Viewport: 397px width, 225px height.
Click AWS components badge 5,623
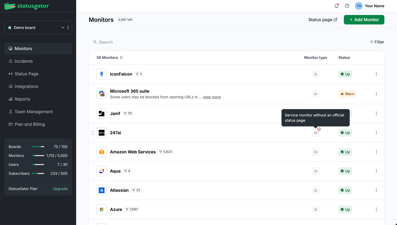[x=165, y=152]
